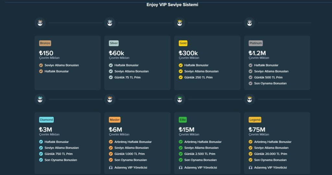Click the green Elite level badge

(x=183, y=120)
